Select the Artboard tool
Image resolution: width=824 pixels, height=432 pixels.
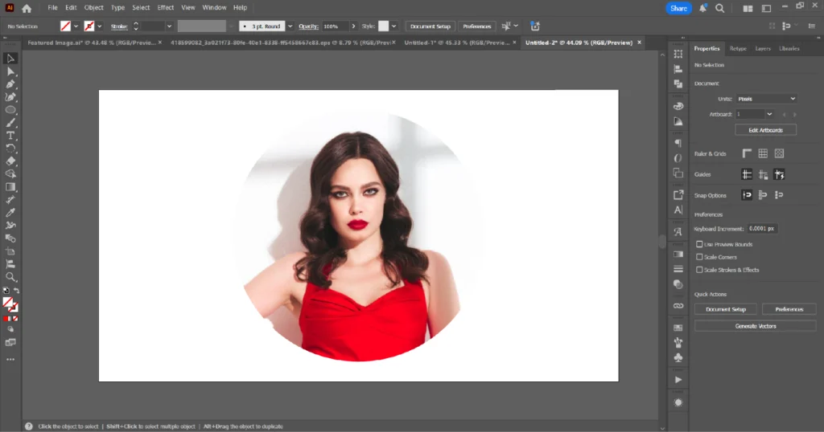coord(10,251)
